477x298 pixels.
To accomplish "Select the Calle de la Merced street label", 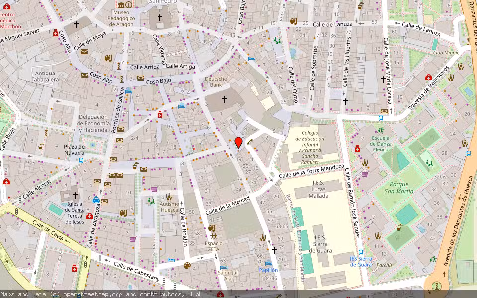I will [228, 205].
